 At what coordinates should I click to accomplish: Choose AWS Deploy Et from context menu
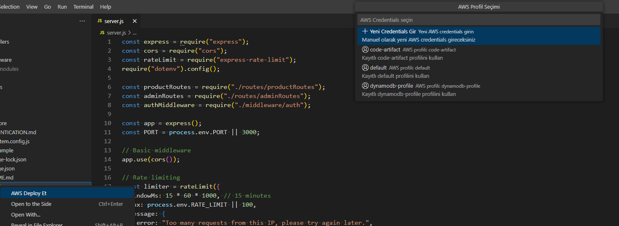67,193
